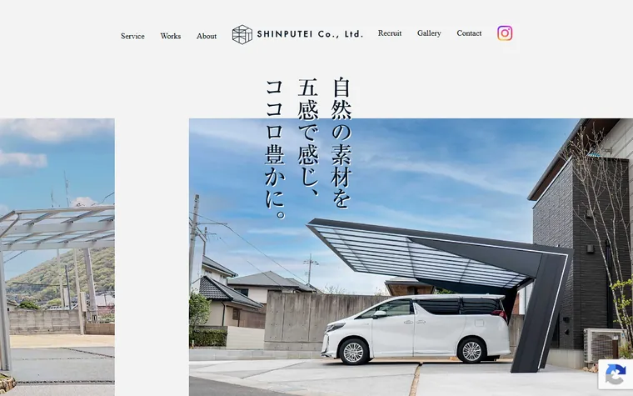
Task: Go to the Works page
Action: [x=171, y=36]
